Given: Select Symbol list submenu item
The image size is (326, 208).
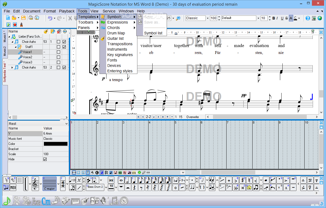Looking at the screenshot, I should click(151, 33).
